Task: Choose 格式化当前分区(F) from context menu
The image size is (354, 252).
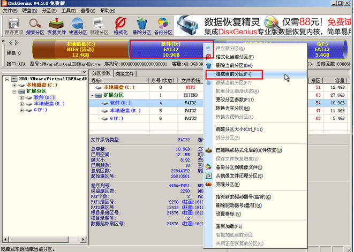Action: (255, 57)
